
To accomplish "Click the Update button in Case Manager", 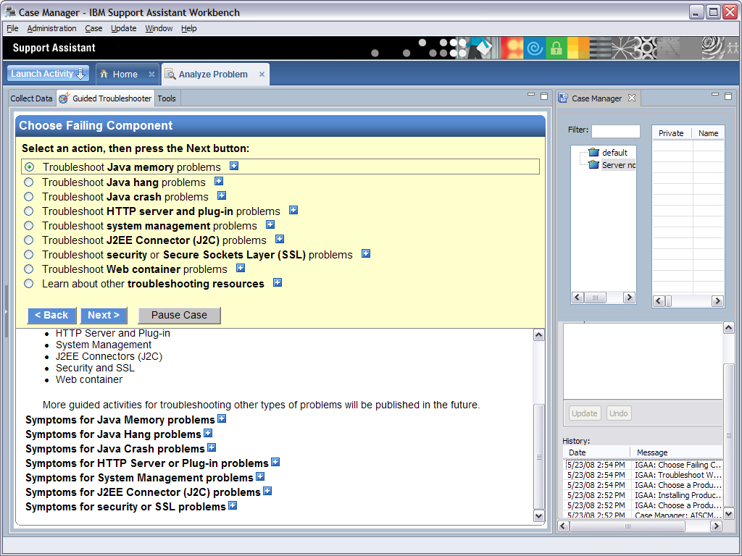I will coord(585,413).
